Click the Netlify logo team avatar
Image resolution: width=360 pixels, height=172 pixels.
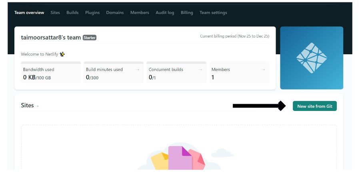[x=312, y=58]
